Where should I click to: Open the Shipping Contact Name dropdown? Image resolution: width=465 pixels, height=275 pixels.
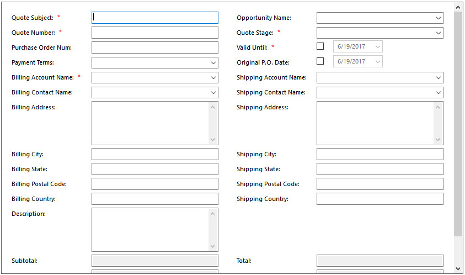pyautogui.click(x=439, y=93)
